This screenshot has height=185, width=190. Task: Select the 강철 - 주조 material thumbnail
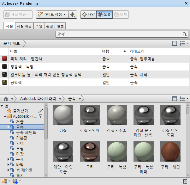pos(117,115)
